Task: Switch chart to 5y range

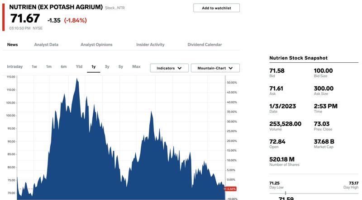Action: tap(121, 66)
